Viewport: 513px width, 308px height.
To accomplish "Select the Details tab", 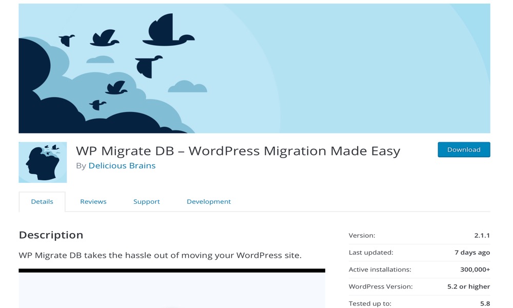I will tap(42, 202).
